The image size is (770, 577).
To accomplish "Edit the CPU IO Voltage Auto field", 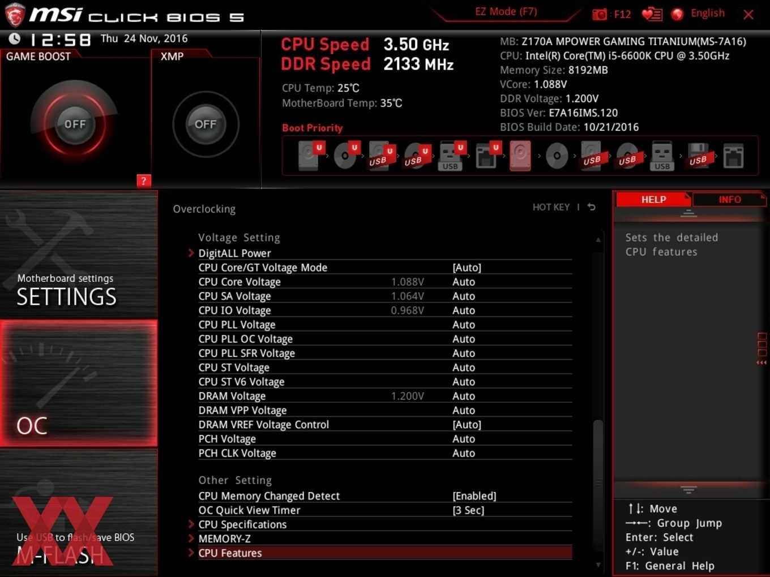I will point(464,311).
